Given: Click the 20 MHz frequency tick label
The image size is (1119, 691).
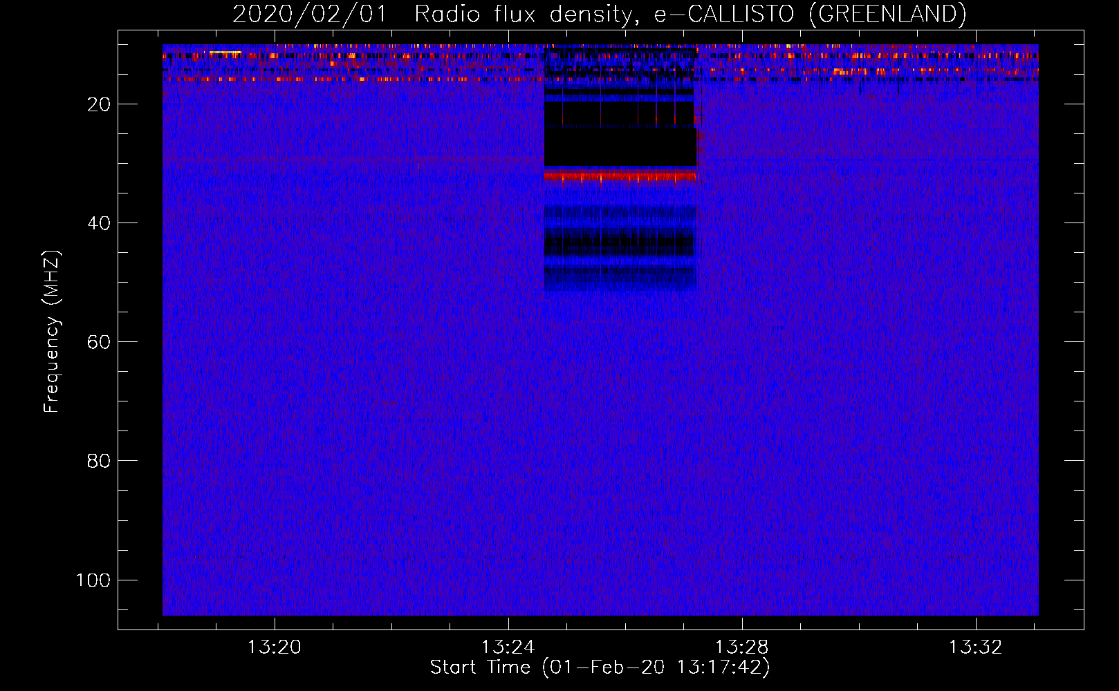Looking at the screenshot, I should pyautogui.click(x=99, y=104).
